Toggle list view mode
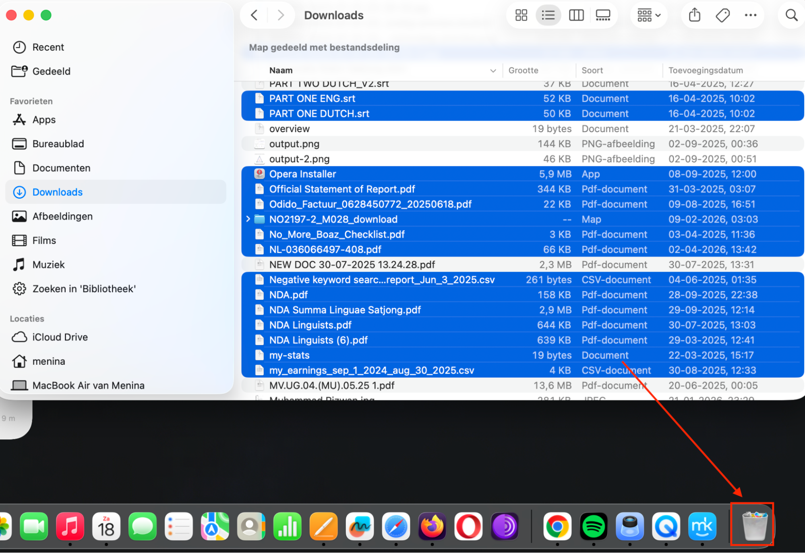 coord(548,15)
